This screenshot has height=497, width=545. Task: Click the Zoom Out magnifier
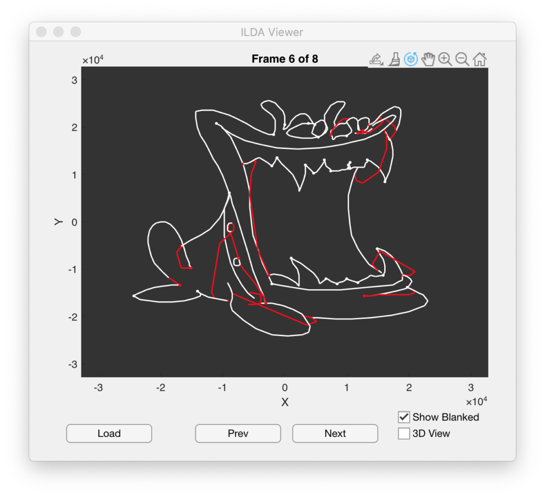tap(462, 59)
